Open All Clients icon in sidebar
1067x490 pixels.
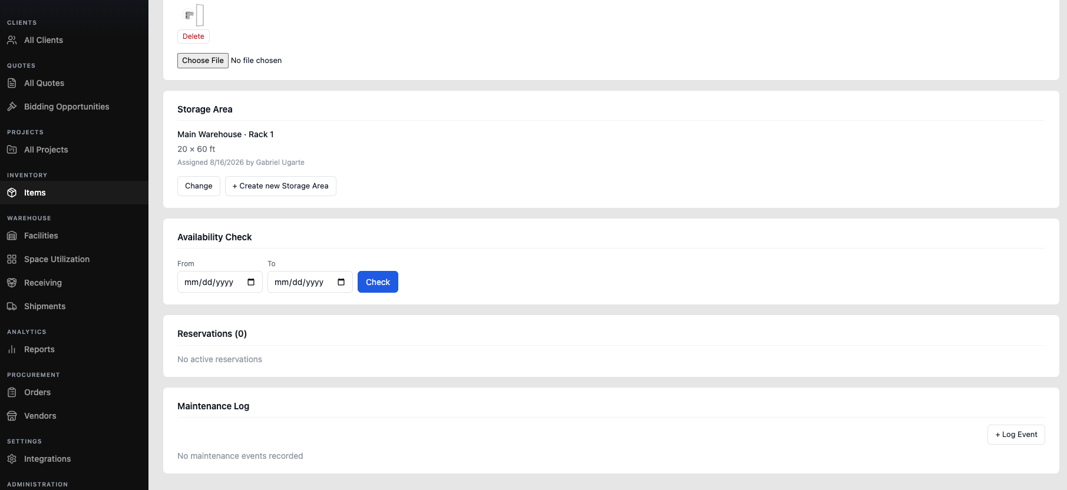pos(12,40)
